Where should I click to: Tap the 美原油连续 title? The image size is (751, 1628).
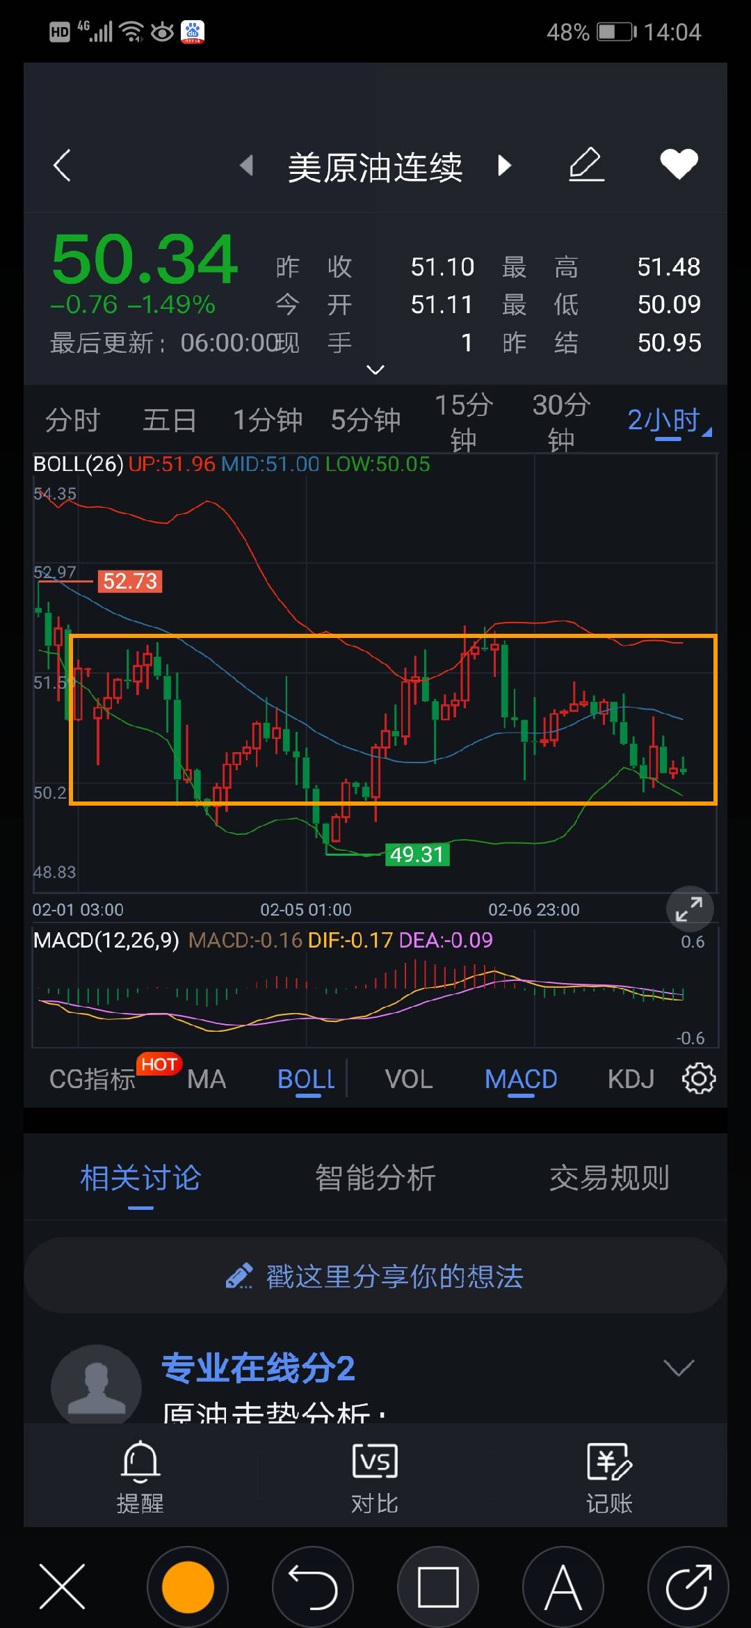(375, 167)
